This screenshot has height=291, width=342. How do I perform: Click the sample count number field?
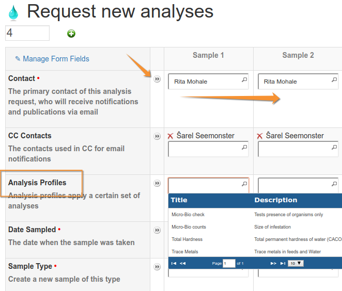(27, 33)
